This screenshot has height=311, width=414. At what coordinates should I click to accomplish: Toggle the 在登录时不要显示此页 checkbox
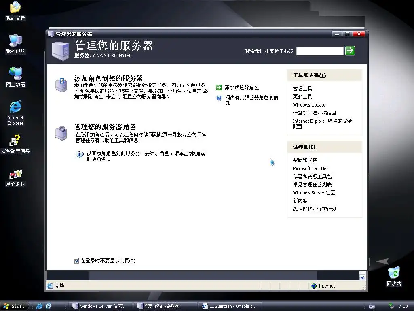pos(76,261)
